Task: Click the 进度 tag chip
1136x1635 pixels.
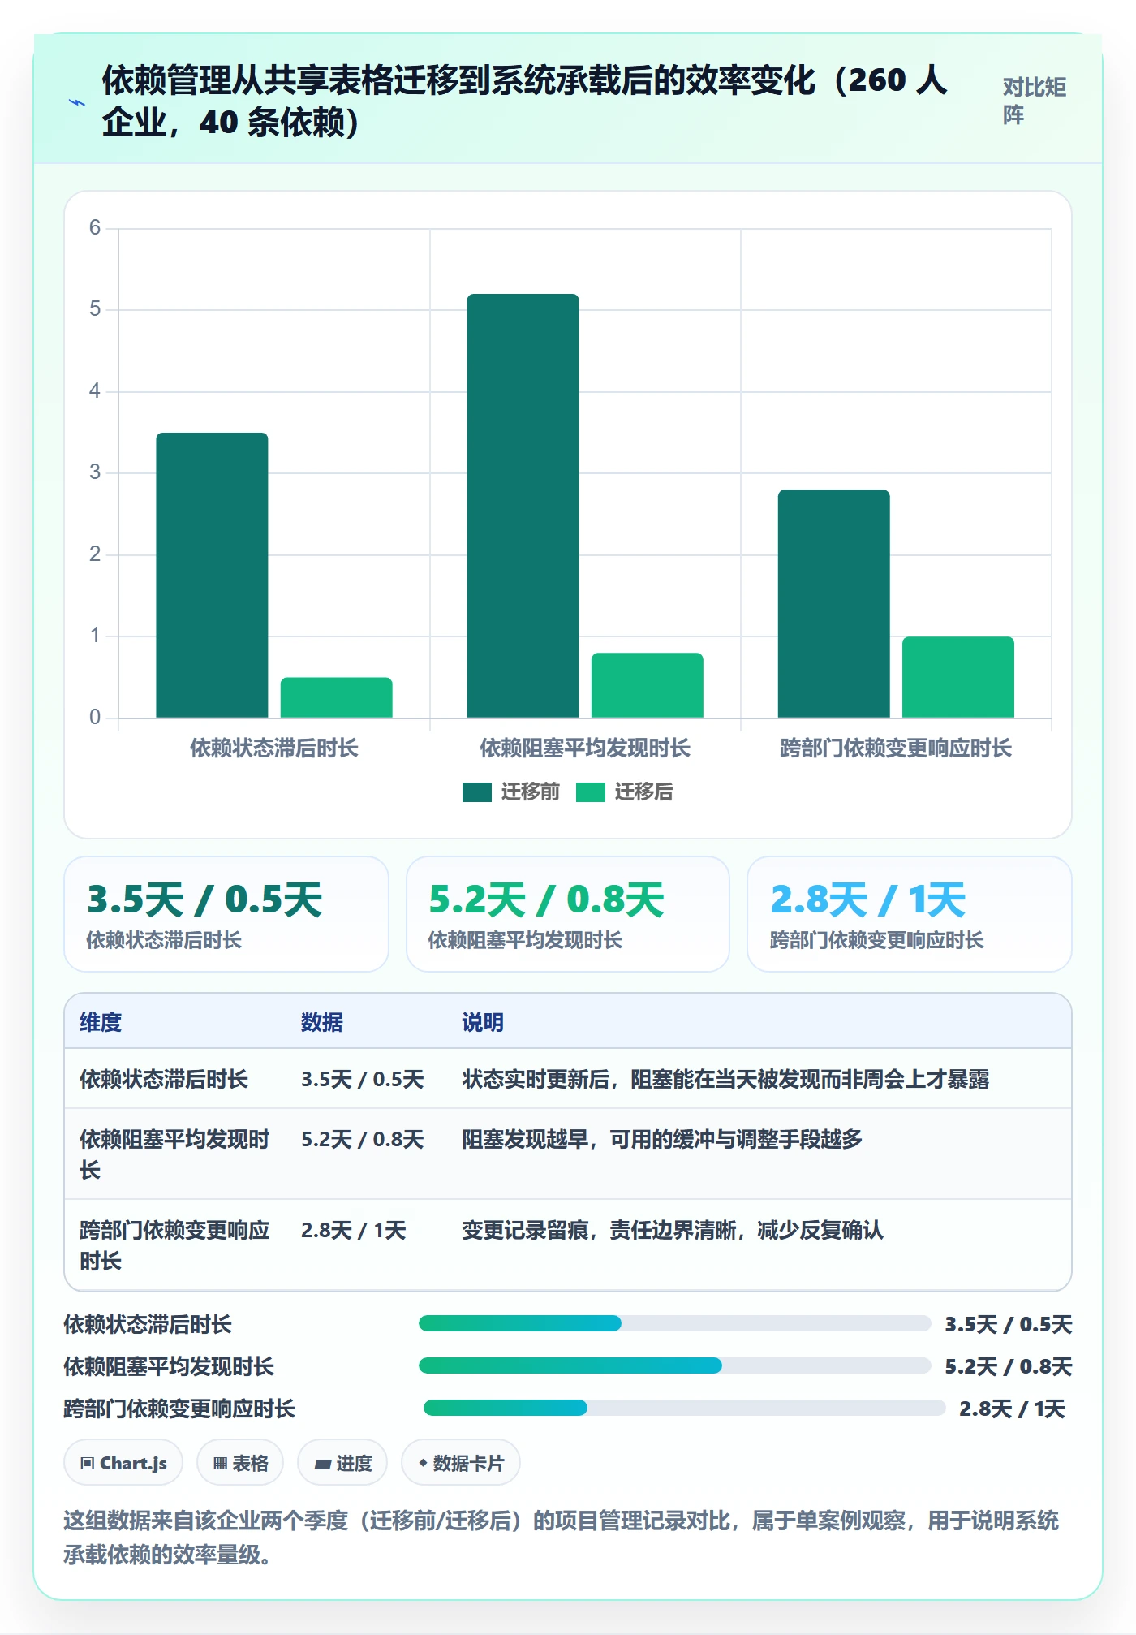Action: (342, 1463)
